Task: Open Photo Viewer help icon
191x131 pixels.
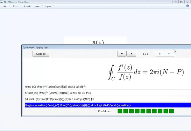Action: (187, 6)
